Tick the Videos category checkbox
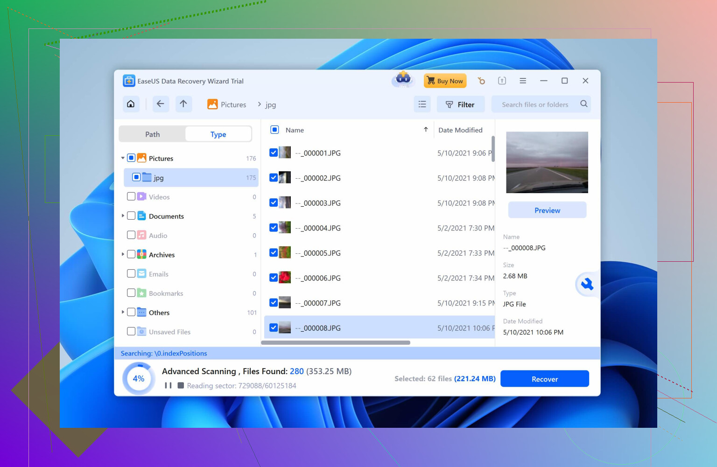This screenshot has width=717, height=467. (131, 196)
